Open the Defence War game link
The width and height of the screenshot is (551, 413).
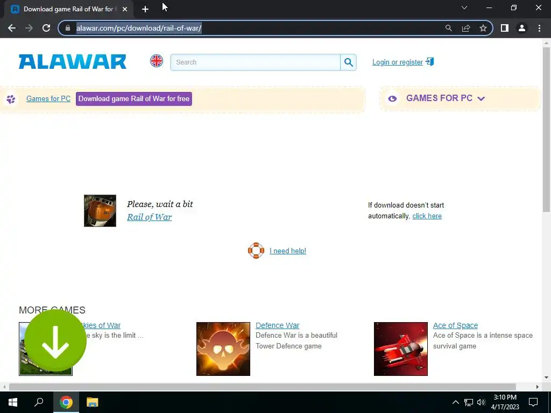pos(277,325)
